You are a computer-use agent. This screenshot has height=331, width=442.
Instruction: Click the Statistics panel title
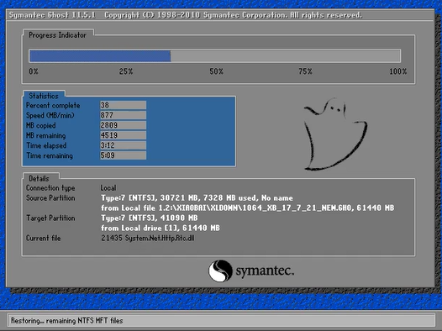(44, 96)
